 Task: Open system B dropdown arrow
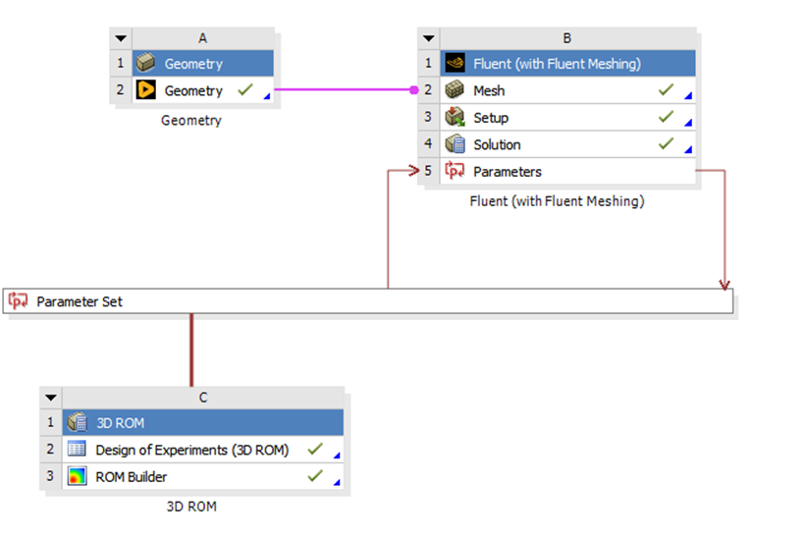tap(429, 38)
